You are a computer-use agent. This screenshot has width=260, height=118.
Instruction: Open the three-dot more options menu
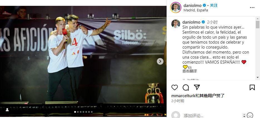click(x=252, y=7)
